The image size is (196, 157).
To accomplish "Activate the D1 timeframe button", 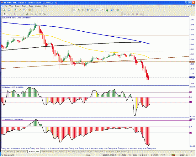I will [x=137, y=14].
